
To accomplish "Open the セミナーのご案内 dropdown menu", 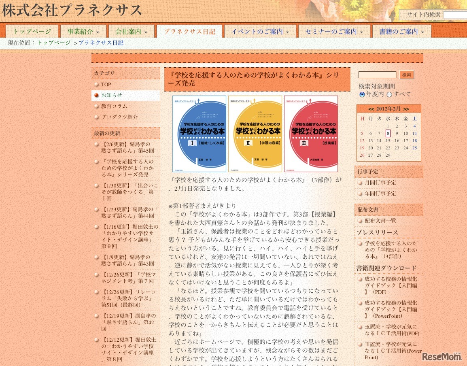I will tap(362, 31).
